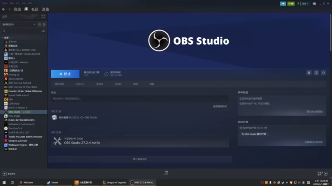Viewport: 332px width, 186px height.
Task: Switch to the library grid view
Action: click(44, 17)
